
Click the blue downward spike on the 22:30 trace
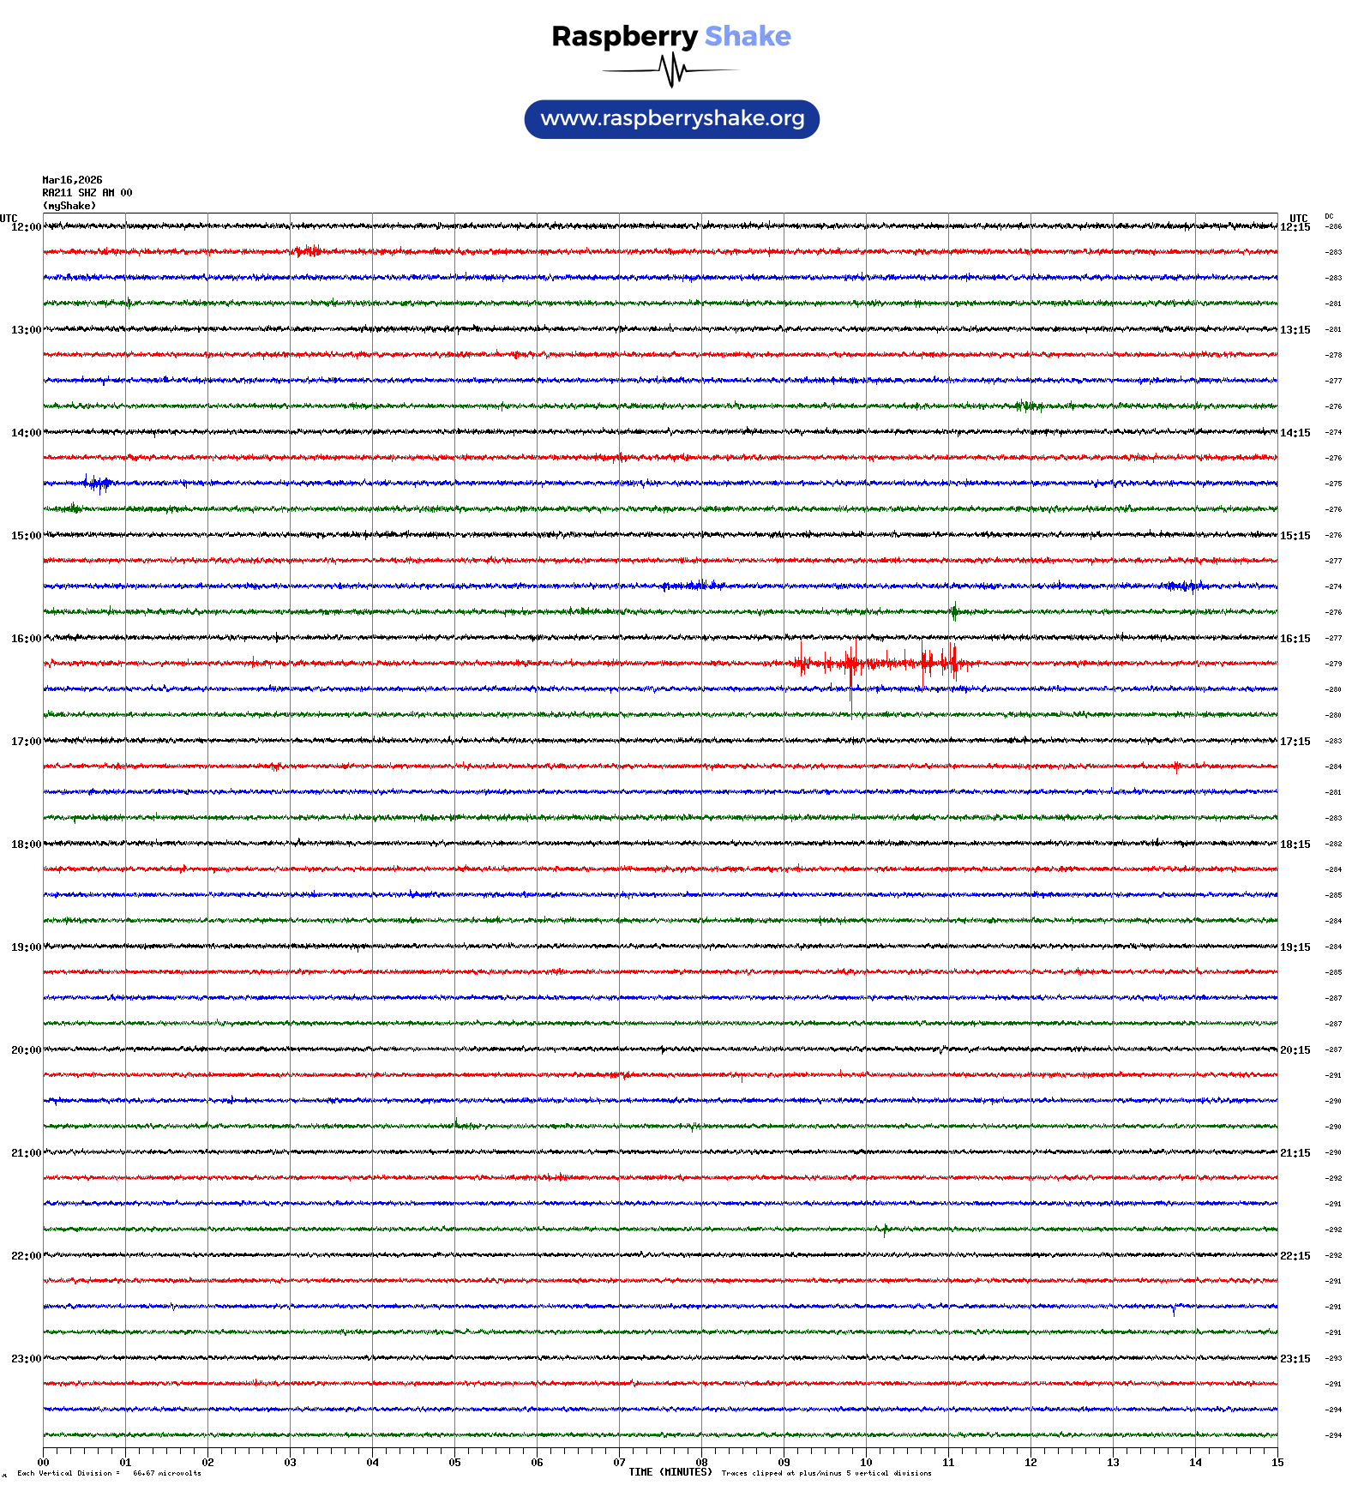(1174, 1310)
